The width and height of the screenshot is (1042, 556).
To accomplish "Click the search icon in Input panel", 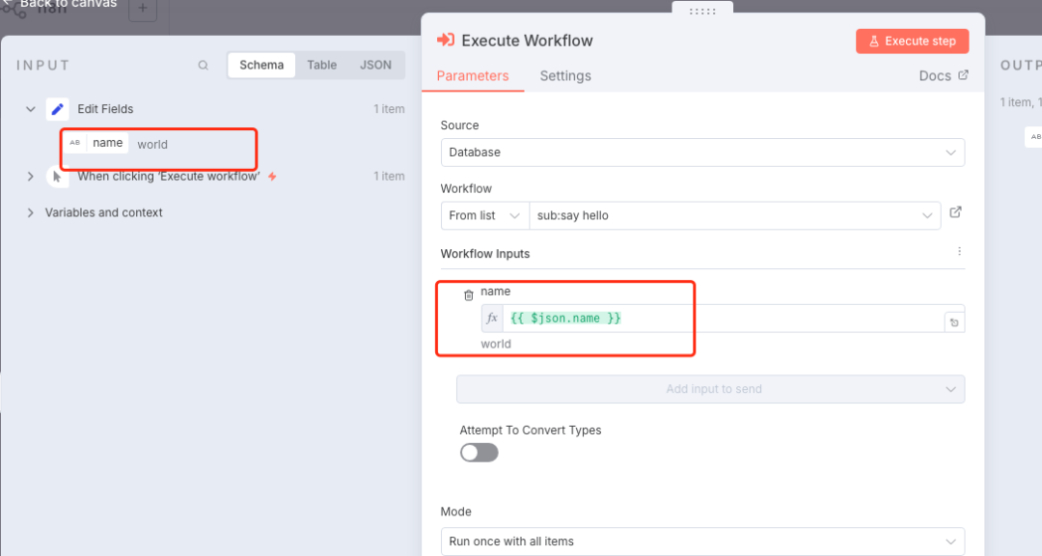I will tap(203, 66).
